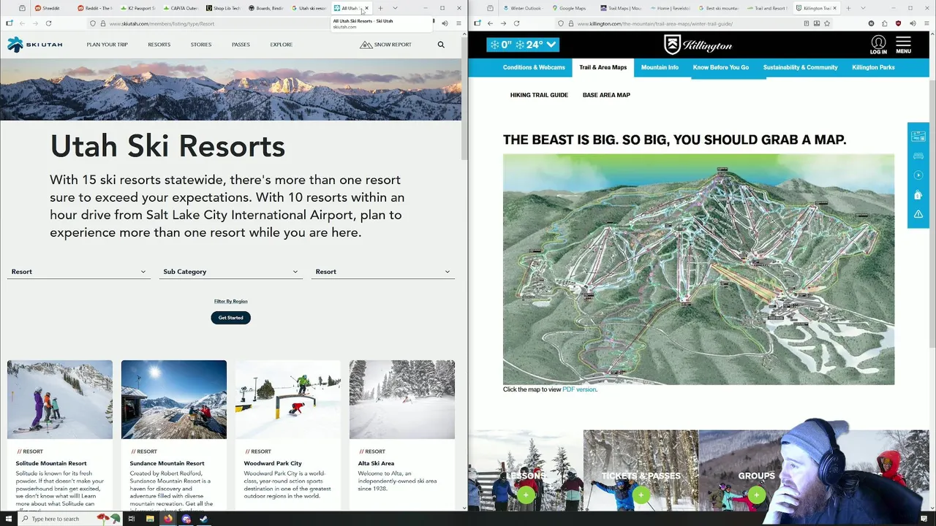Image resolution: width=936 pixels, height=526 pixels.
Task: Click the Task View taskbar button
Action: 132,519
